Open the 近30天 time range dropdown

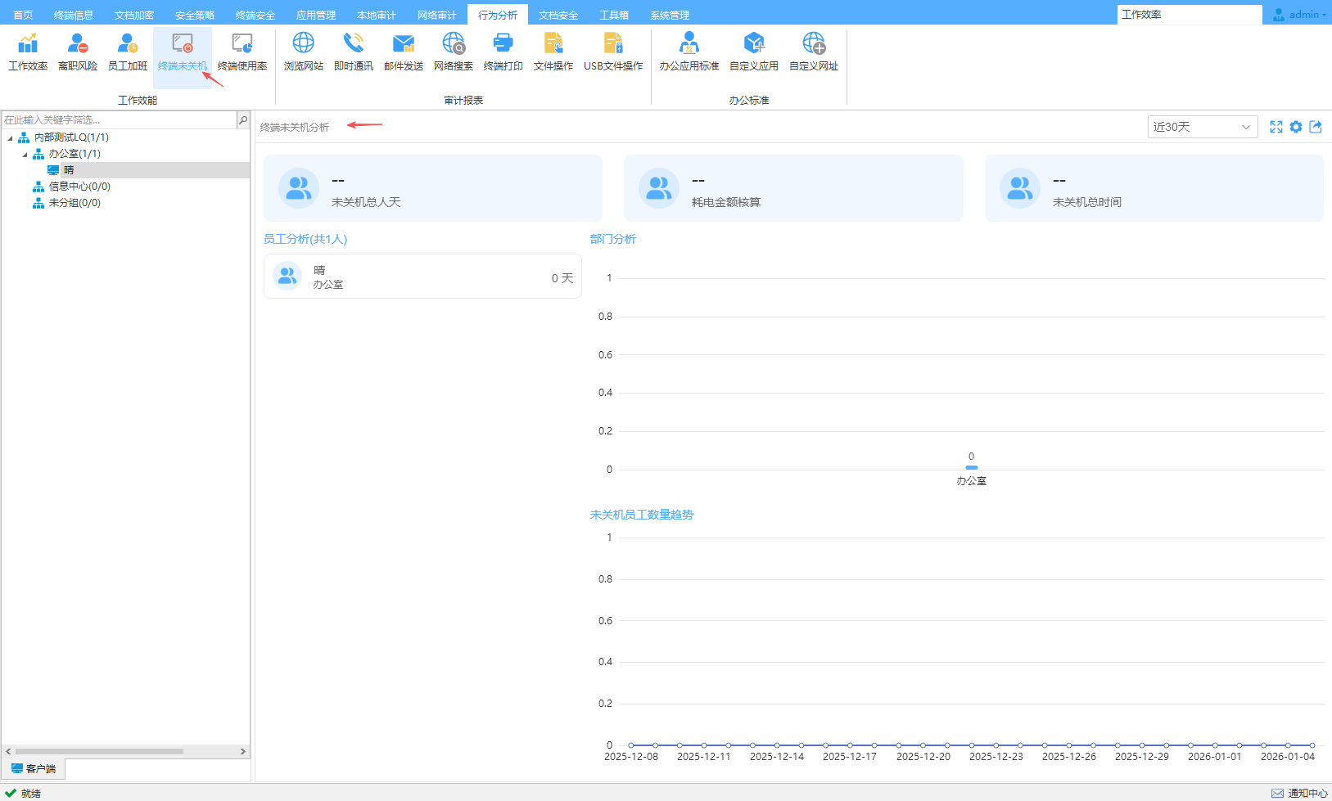[x=1202, y=127]
